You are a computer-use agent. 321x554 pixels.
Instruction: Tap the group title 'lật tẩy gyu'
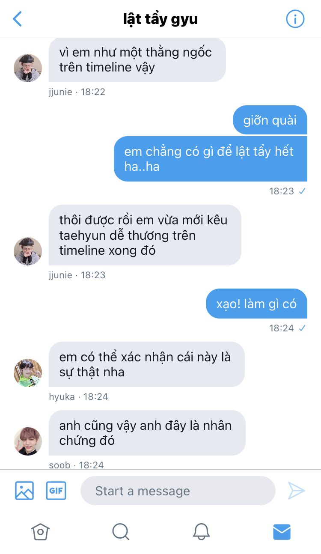[x=160, y=19]
